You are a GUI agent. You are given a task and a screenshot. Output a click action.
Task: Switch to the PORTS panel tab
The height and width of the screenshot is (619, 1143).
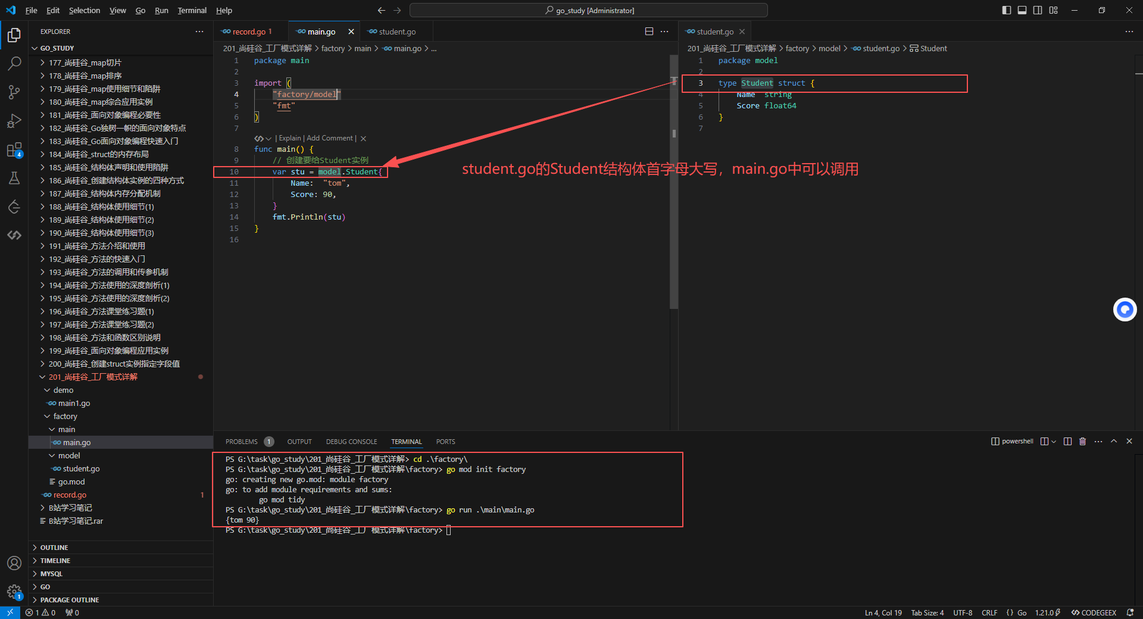click(445, 442)
